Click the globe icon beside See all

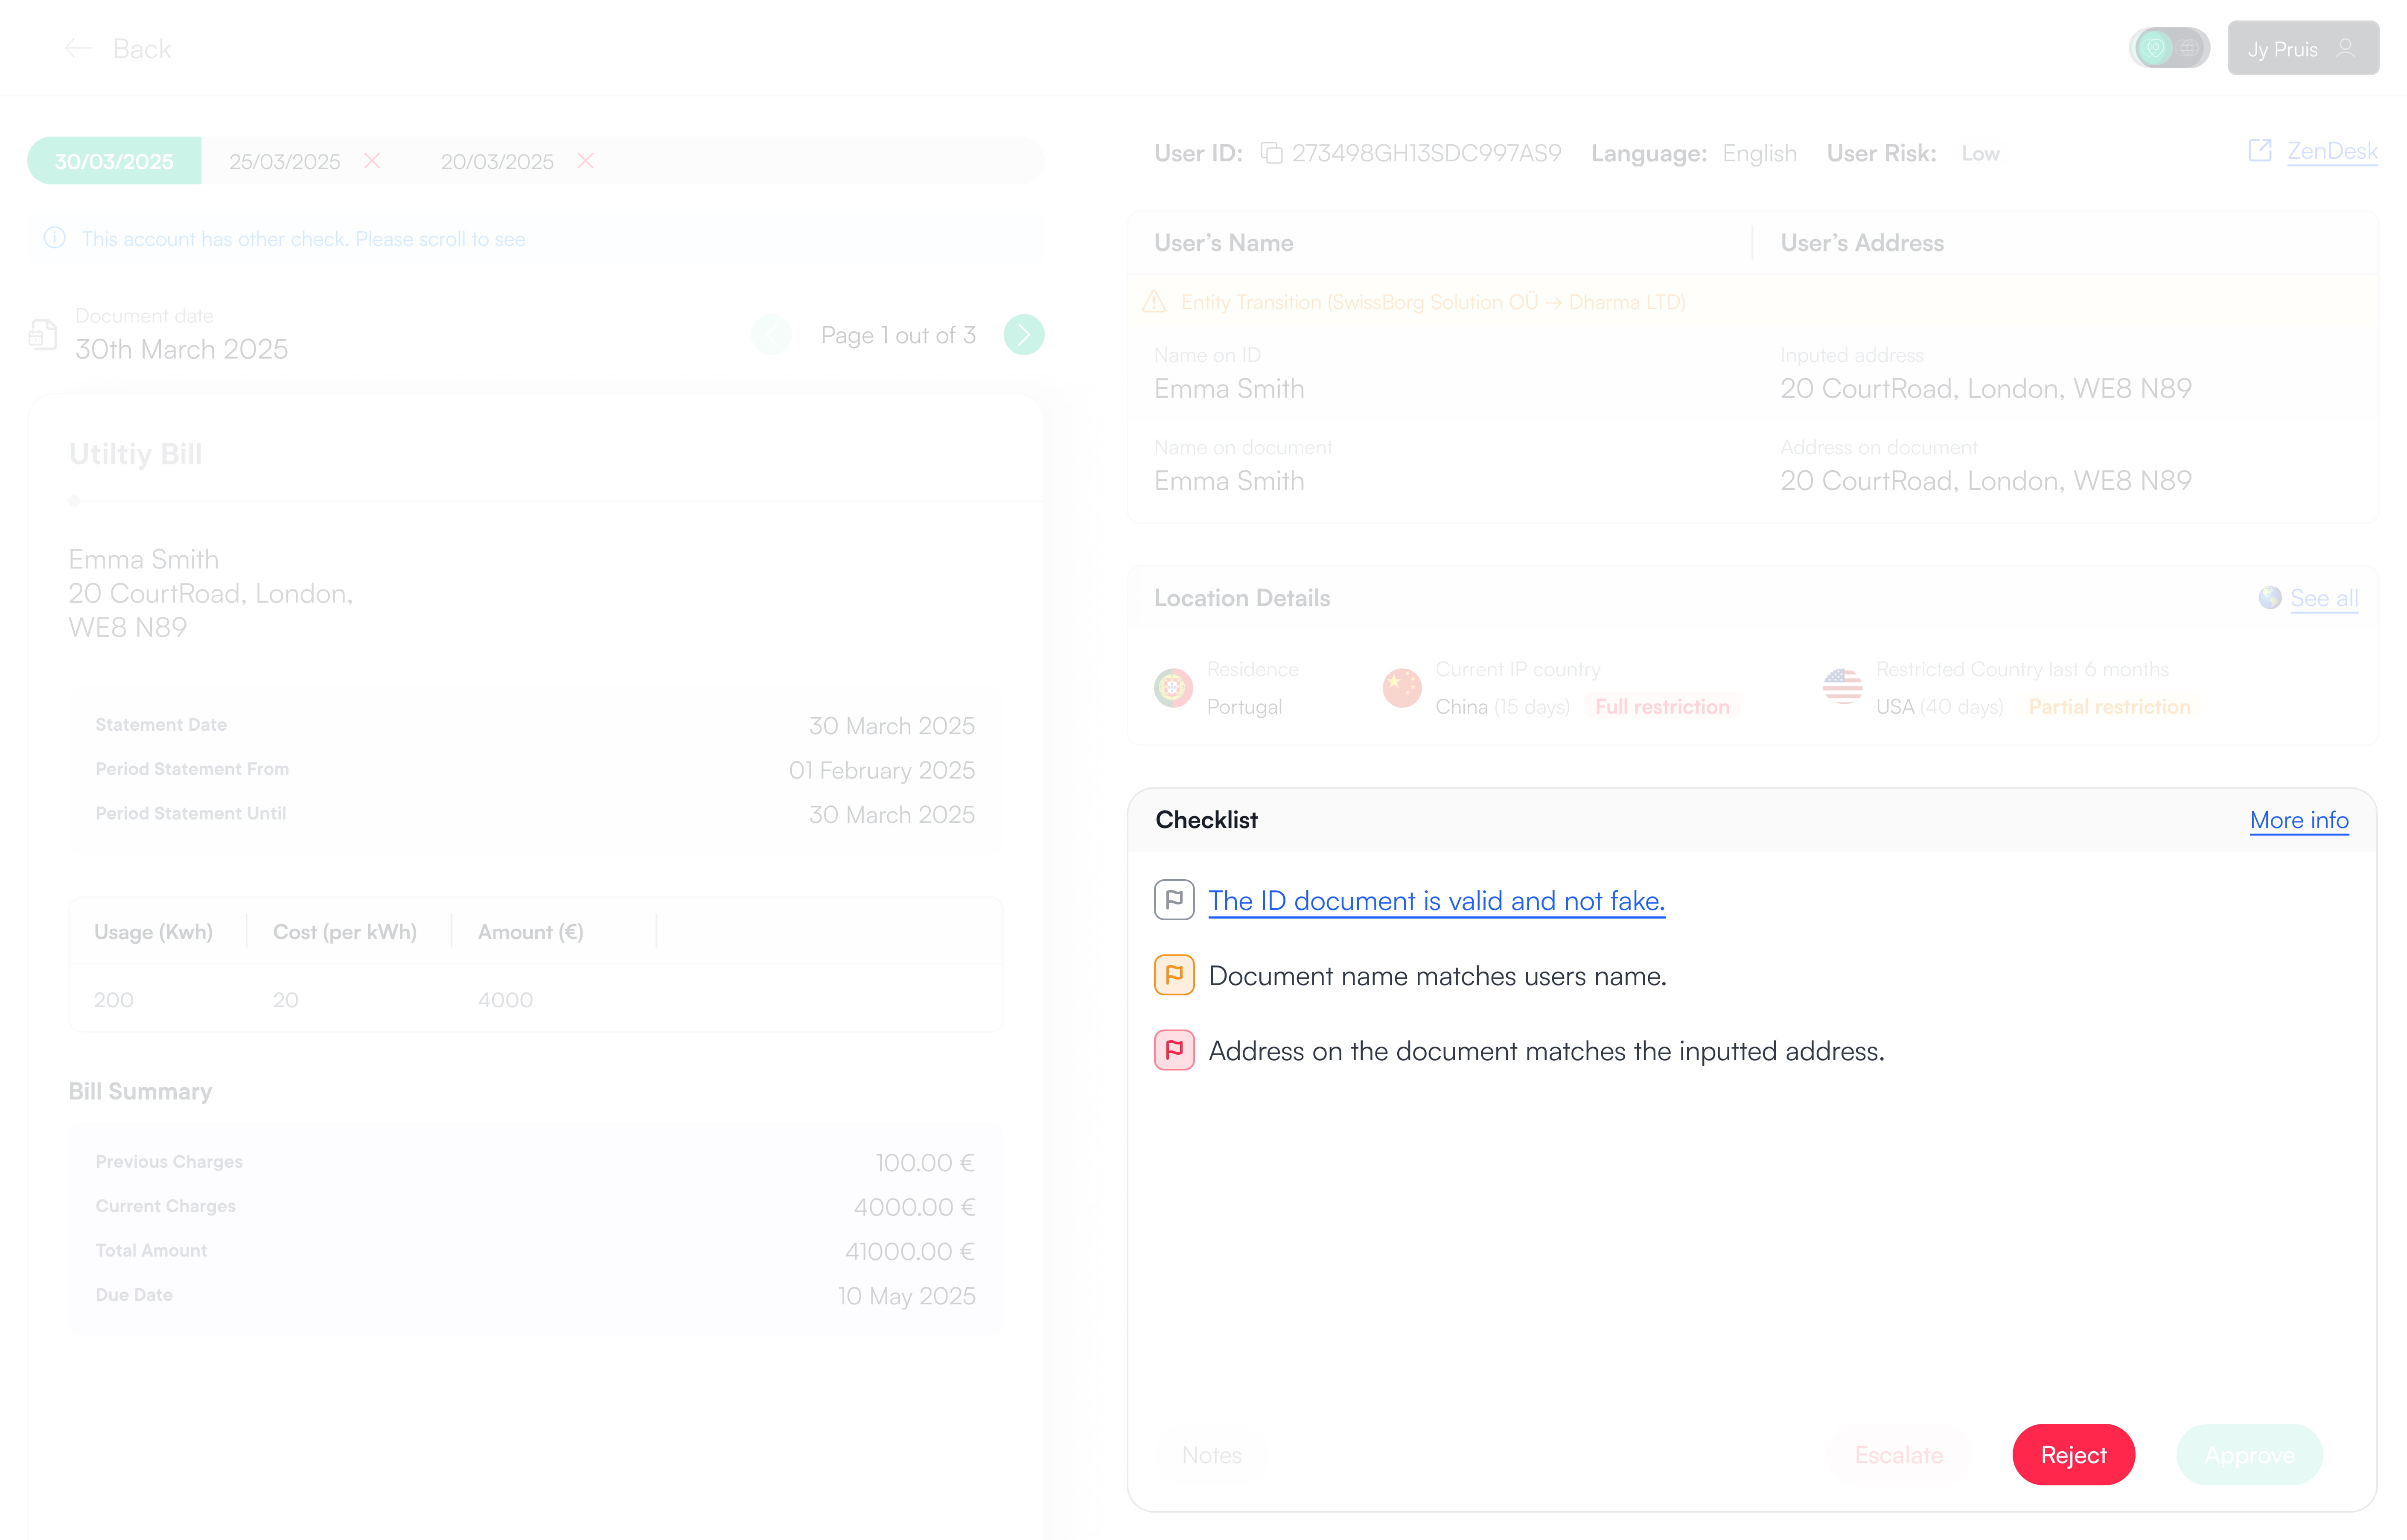(x=2269, y=597)
